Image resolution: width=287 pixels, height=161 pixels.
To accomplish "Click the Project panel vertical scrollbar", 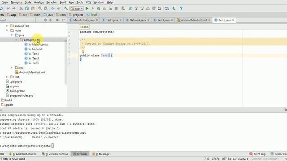I will pos(65,62).
